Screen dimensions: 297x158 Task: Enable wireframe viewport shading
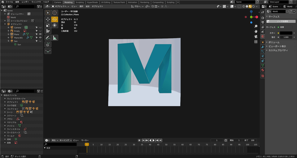coord(244,6)
